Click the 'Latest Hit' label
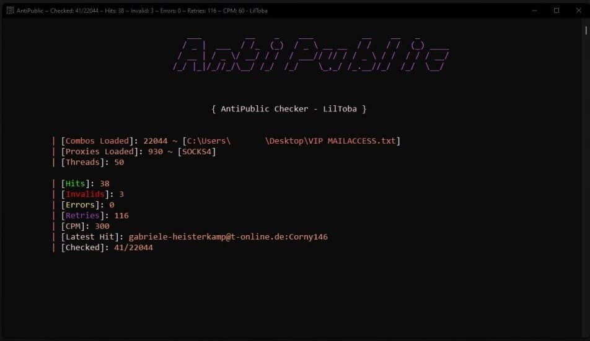The width and height of the screenshot is (590, 341). pos(90,237)
